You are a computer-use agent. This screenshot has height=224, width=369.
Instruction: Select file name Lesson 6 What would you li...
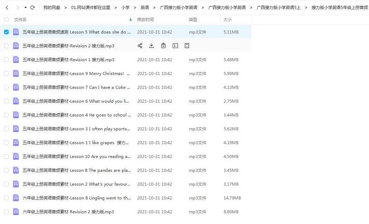(76, 101)
